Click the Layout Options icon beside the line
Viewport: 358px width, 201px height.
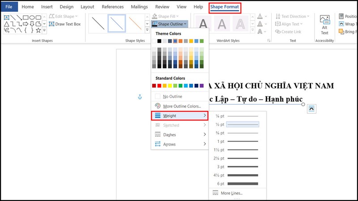pos(311,109)
